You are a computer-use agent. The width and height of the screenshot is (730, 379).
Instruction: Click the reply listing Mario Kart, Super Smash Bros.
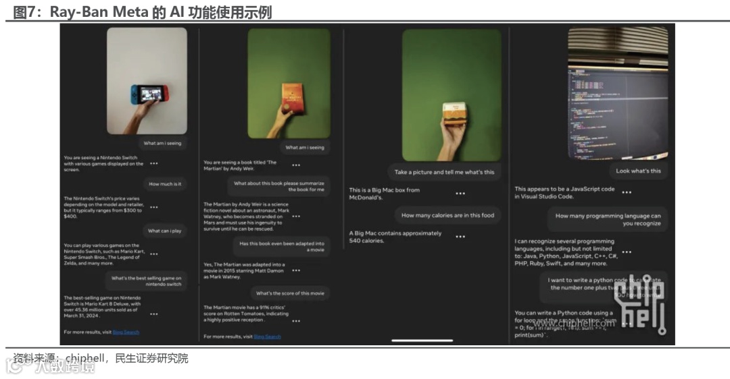(104, 254)
